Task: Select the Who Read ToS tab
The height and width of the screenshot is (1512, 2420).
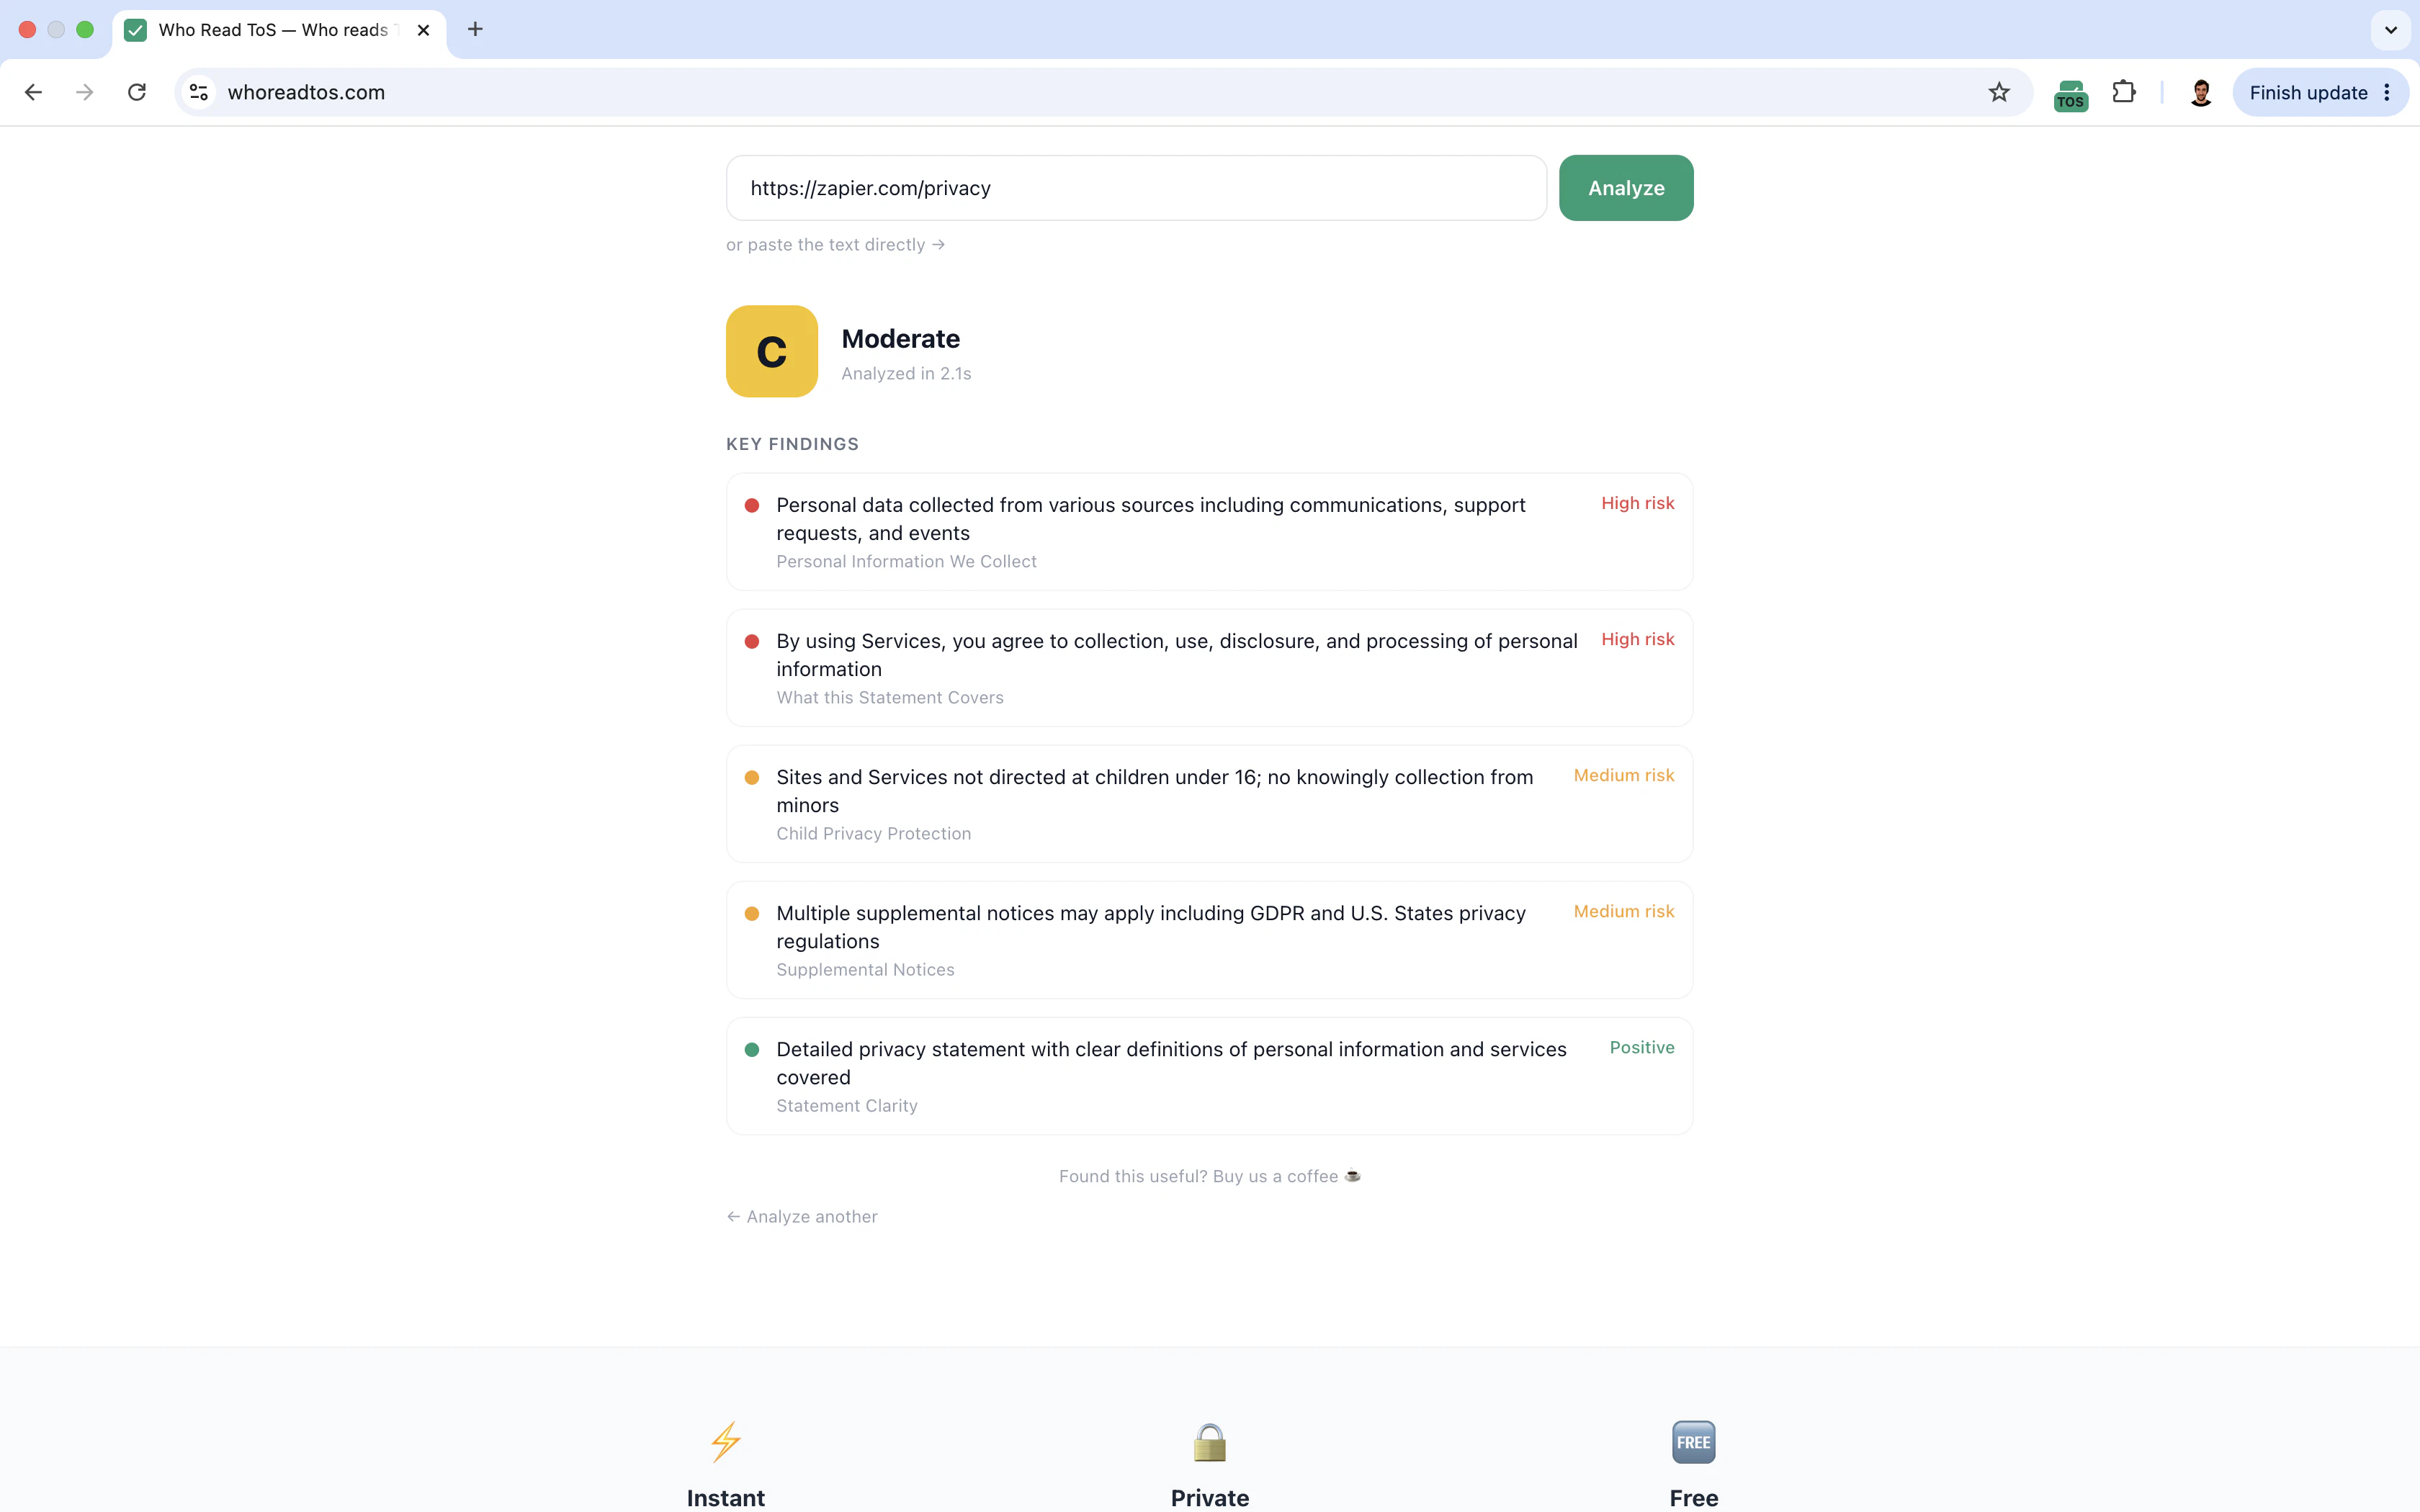Action: click(x=279, y=30)
